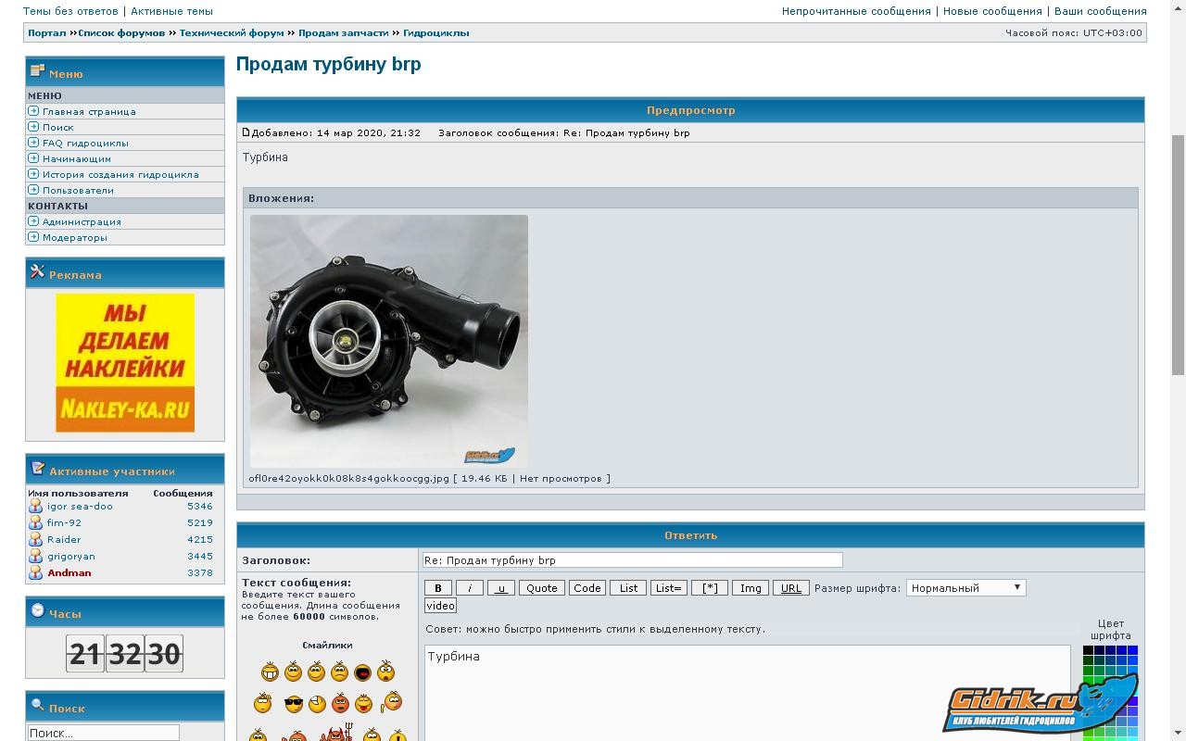The height and width of the screenshot is (741, 1186).
Task: Click the bold B formatting button
Action: click(x=438, y=588)
